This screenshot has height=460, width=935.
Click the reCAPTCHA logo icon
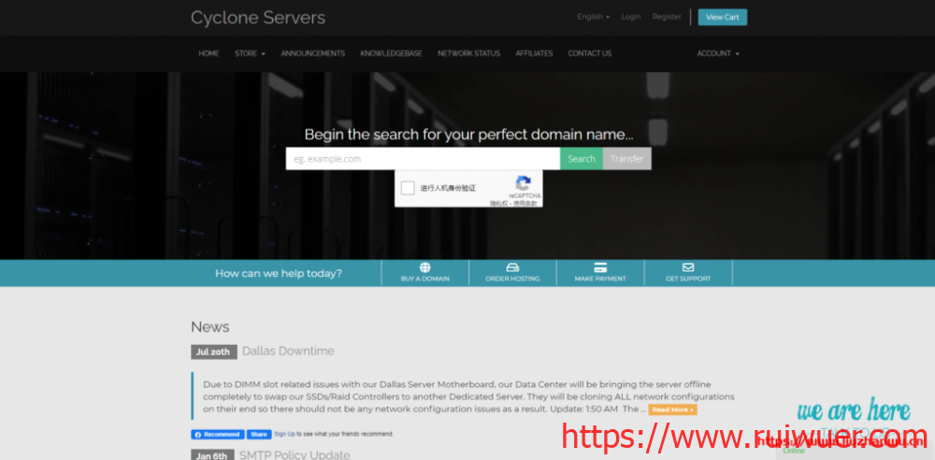pyautogui.click(x=524, y=183)
